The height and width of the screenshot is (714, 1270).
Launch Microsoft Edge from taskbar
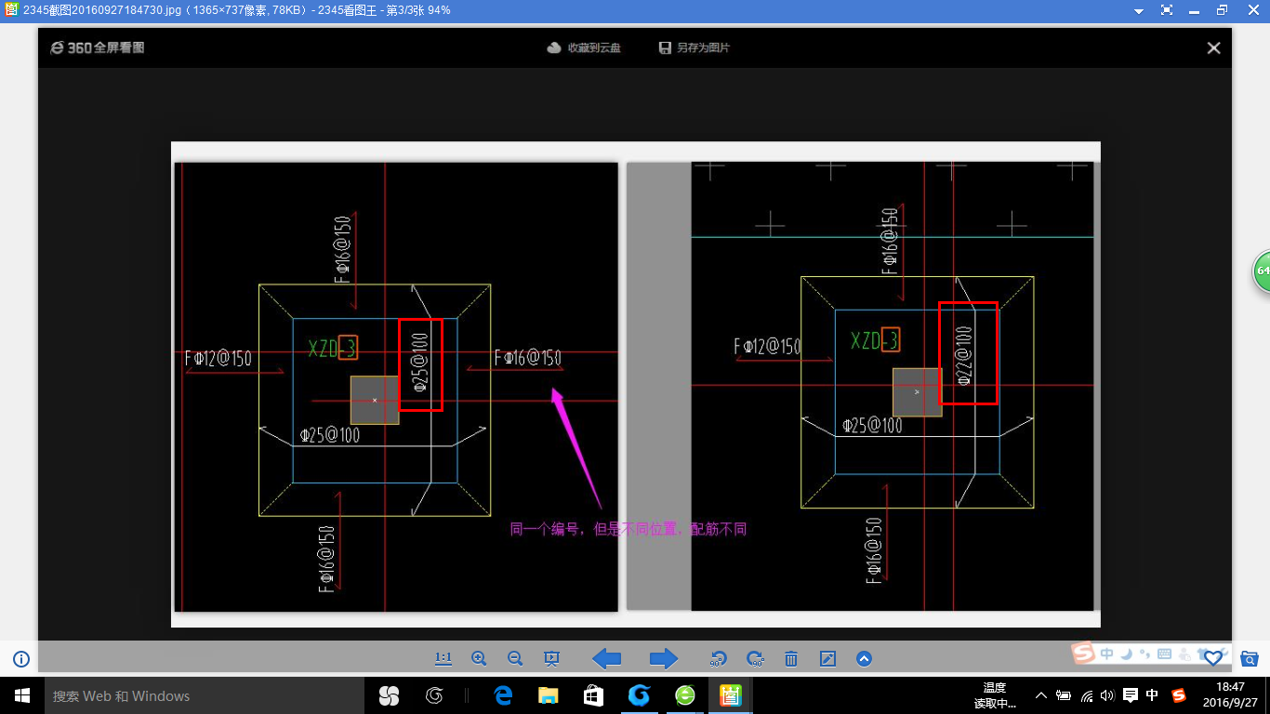[x=504, y=695]
